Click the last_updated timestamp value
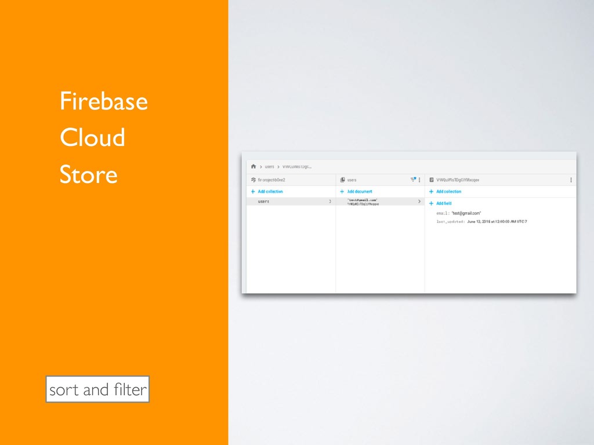The height and width of the screenshot is (445, 594). 497,221
